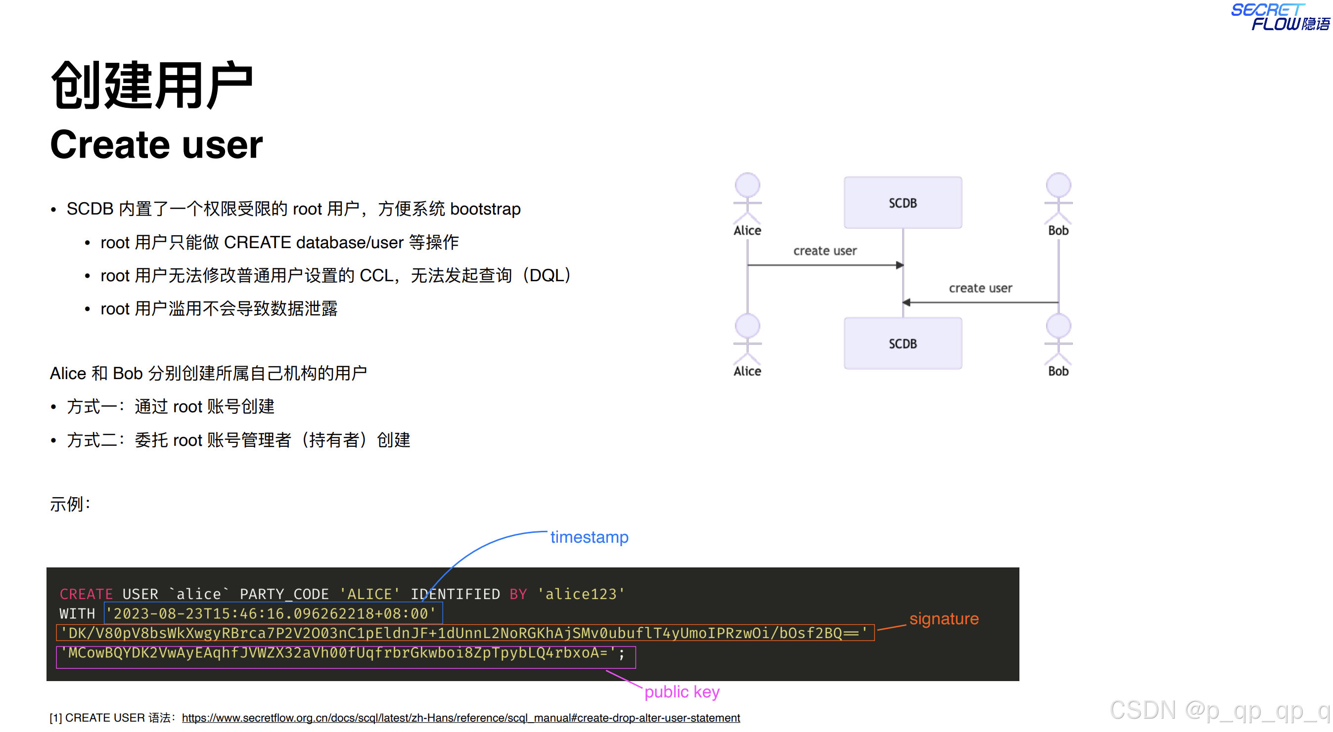The height and width of the screenshot is (732, 1333).
Task: Click the boxed signature string in code
Action: pyautogui.click(x=464, y=633)
